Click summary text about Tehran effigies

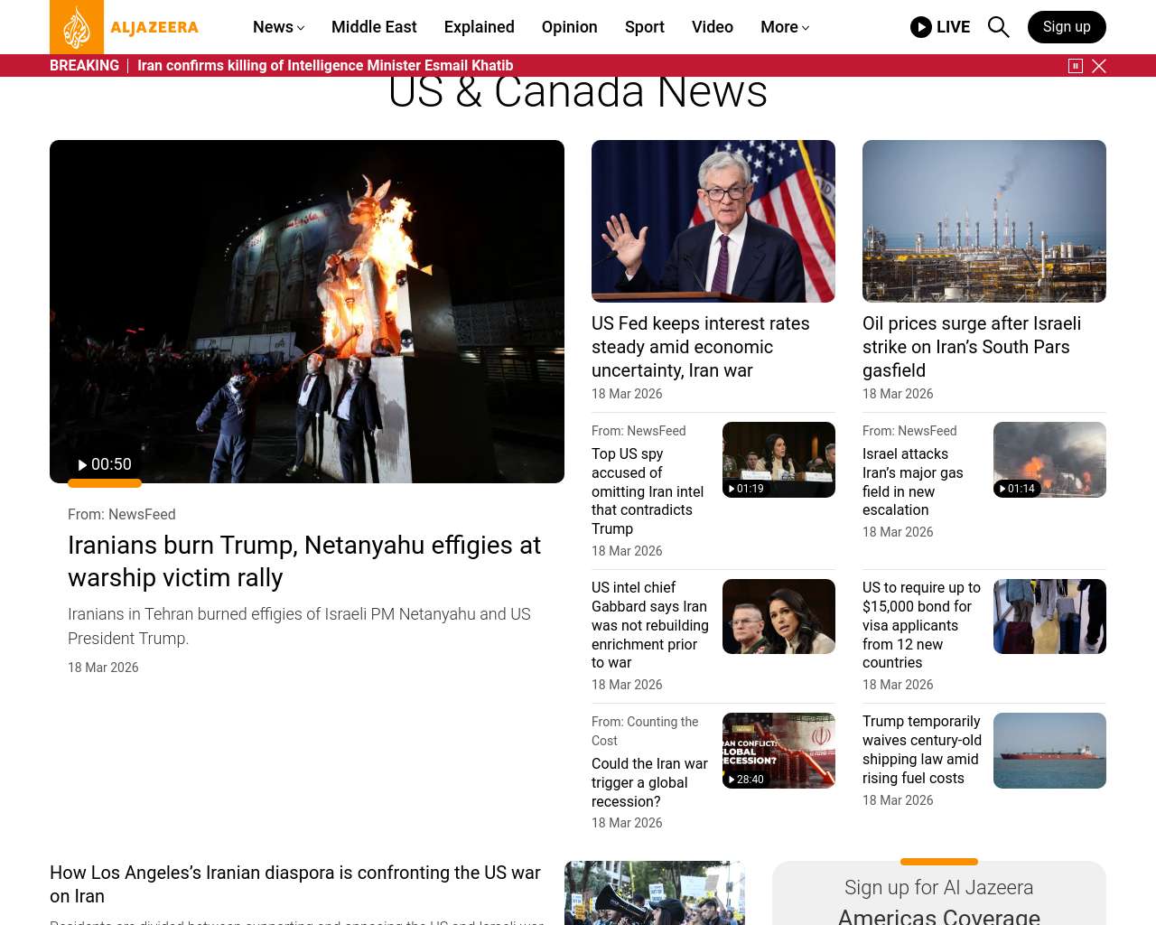click(x=299, y=626)
